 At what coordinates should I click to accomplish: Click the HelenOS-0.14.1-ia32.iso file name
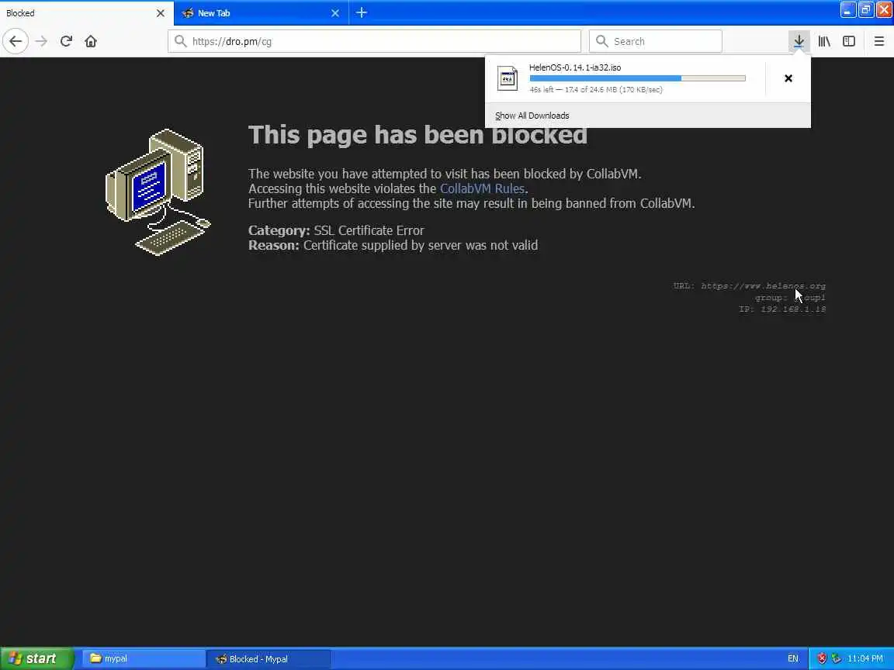[575, 67]
